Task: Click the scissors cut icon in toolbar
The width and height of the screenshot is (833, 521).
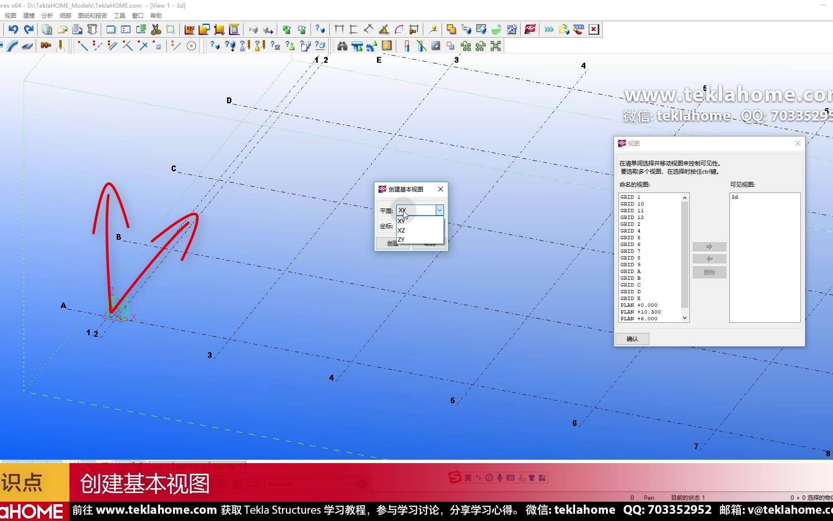Action: [156, 29]
